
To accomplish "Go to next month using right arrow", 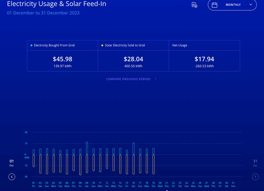I will 255,177.
